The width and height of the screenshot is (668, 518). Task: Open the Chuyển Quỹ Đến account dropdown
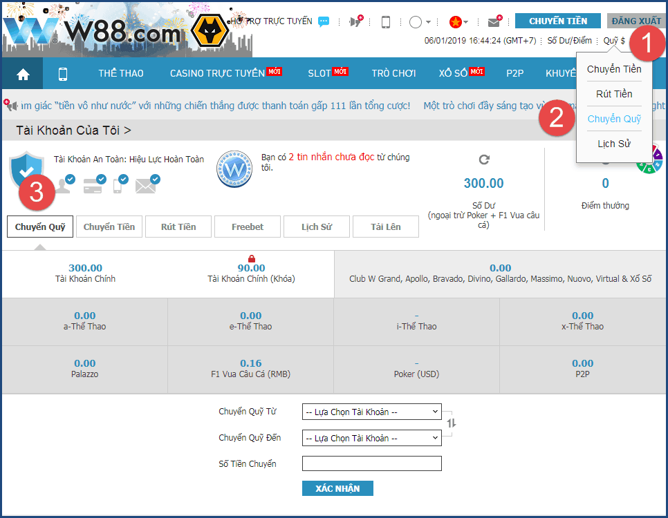click(x=372, y=438)
